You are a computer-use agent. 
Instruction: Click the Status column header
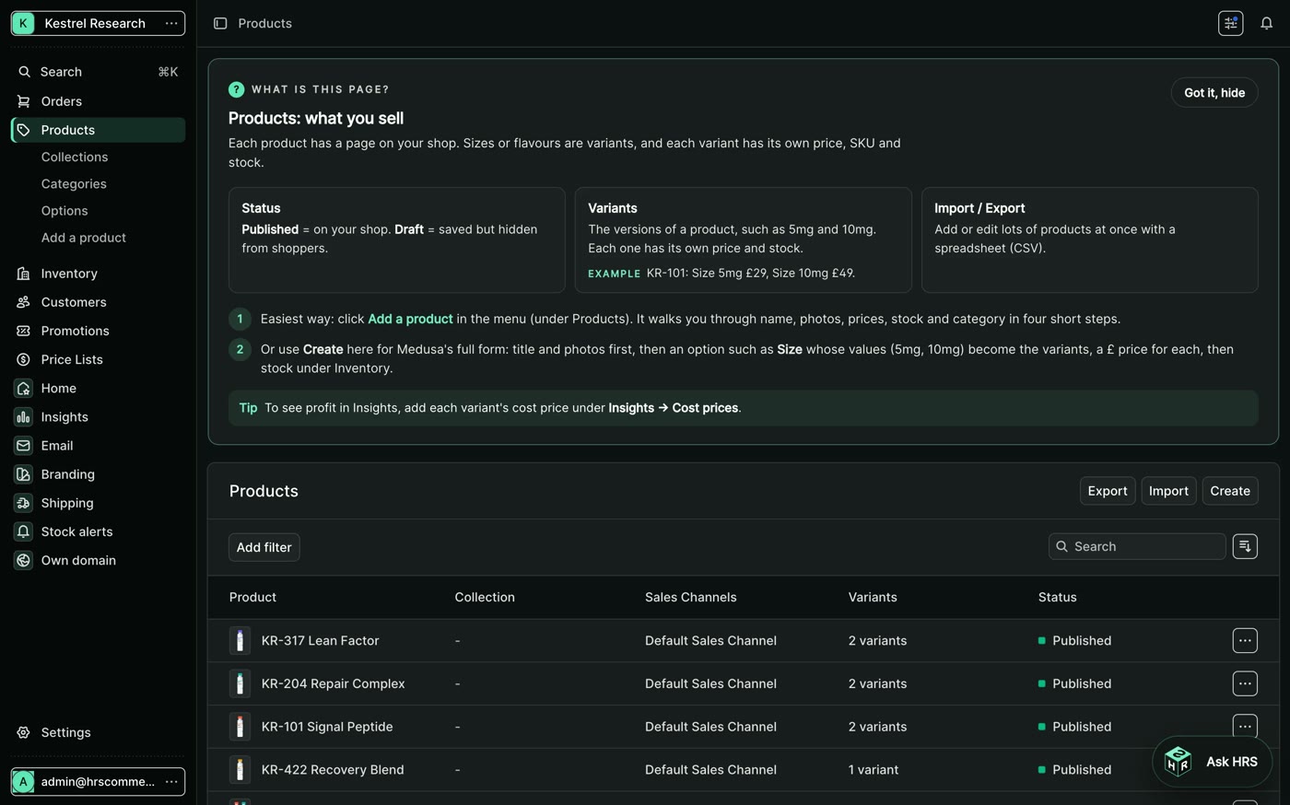1057,597
